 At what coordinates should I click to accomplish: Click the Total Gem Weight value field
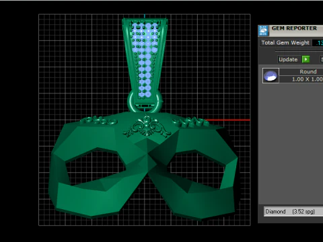pyautogui.click(x=318, y=42)
